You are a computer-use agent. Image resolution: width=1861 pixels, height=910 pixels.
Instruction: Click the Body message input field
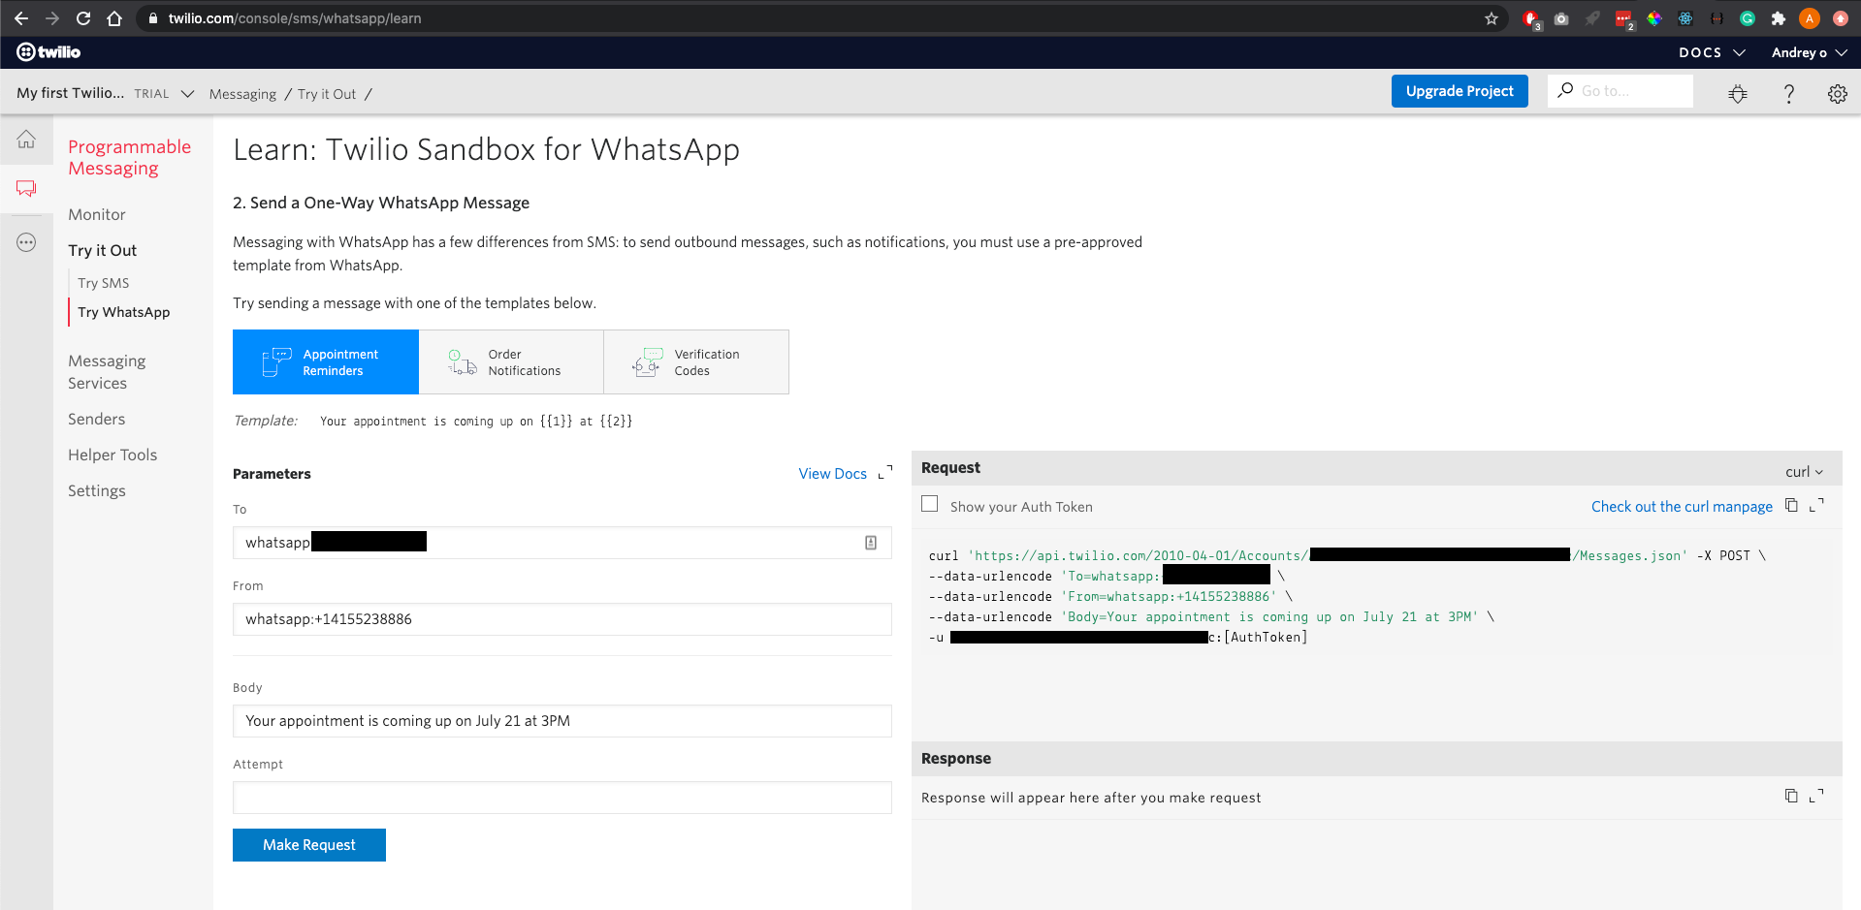(x=562, y=721)
